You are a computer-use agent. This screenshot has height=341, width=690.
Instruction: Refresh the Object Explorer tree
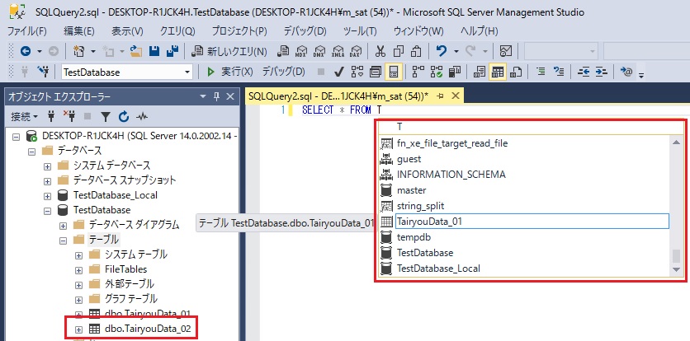click(124, 116)
